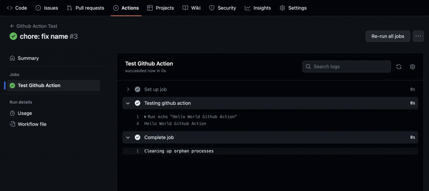Expand the Run echo command disclosure triangle
Image resolution: width=429 pixels, height=191 pixels.
pos(145,116)
